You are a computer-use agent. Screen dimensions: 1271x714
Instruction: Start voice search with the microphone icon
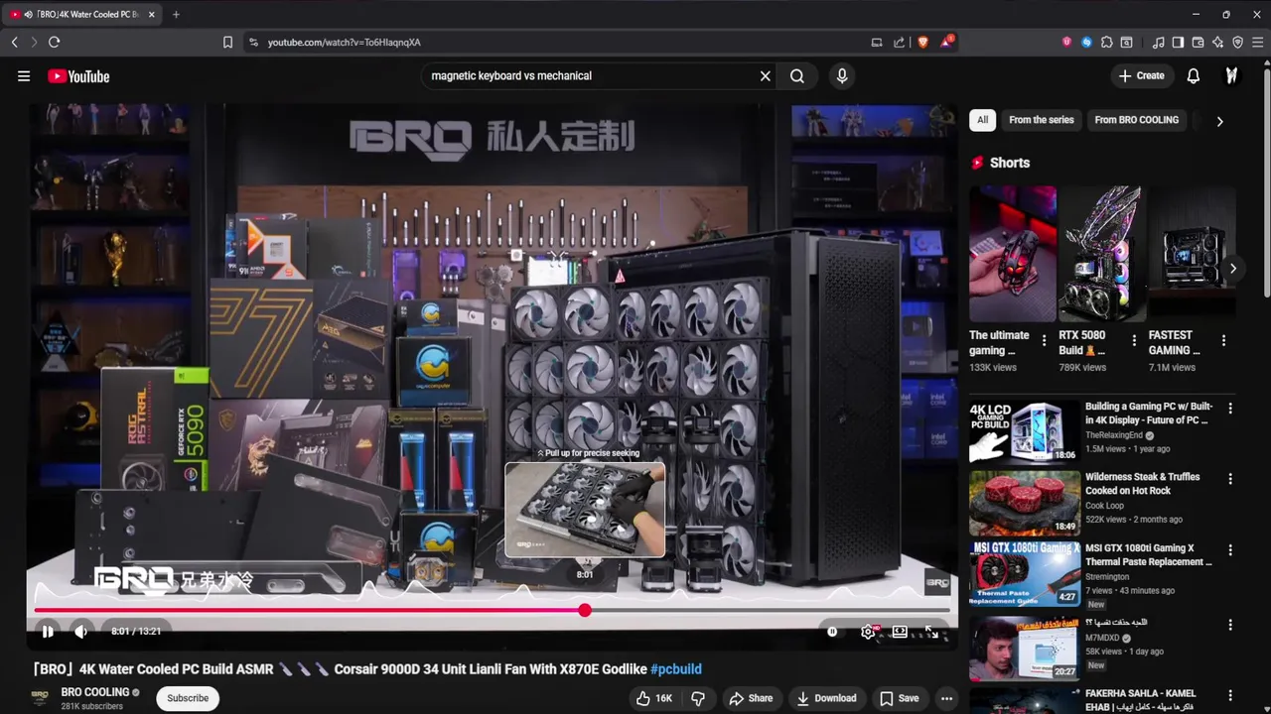(x=842, y=75)
